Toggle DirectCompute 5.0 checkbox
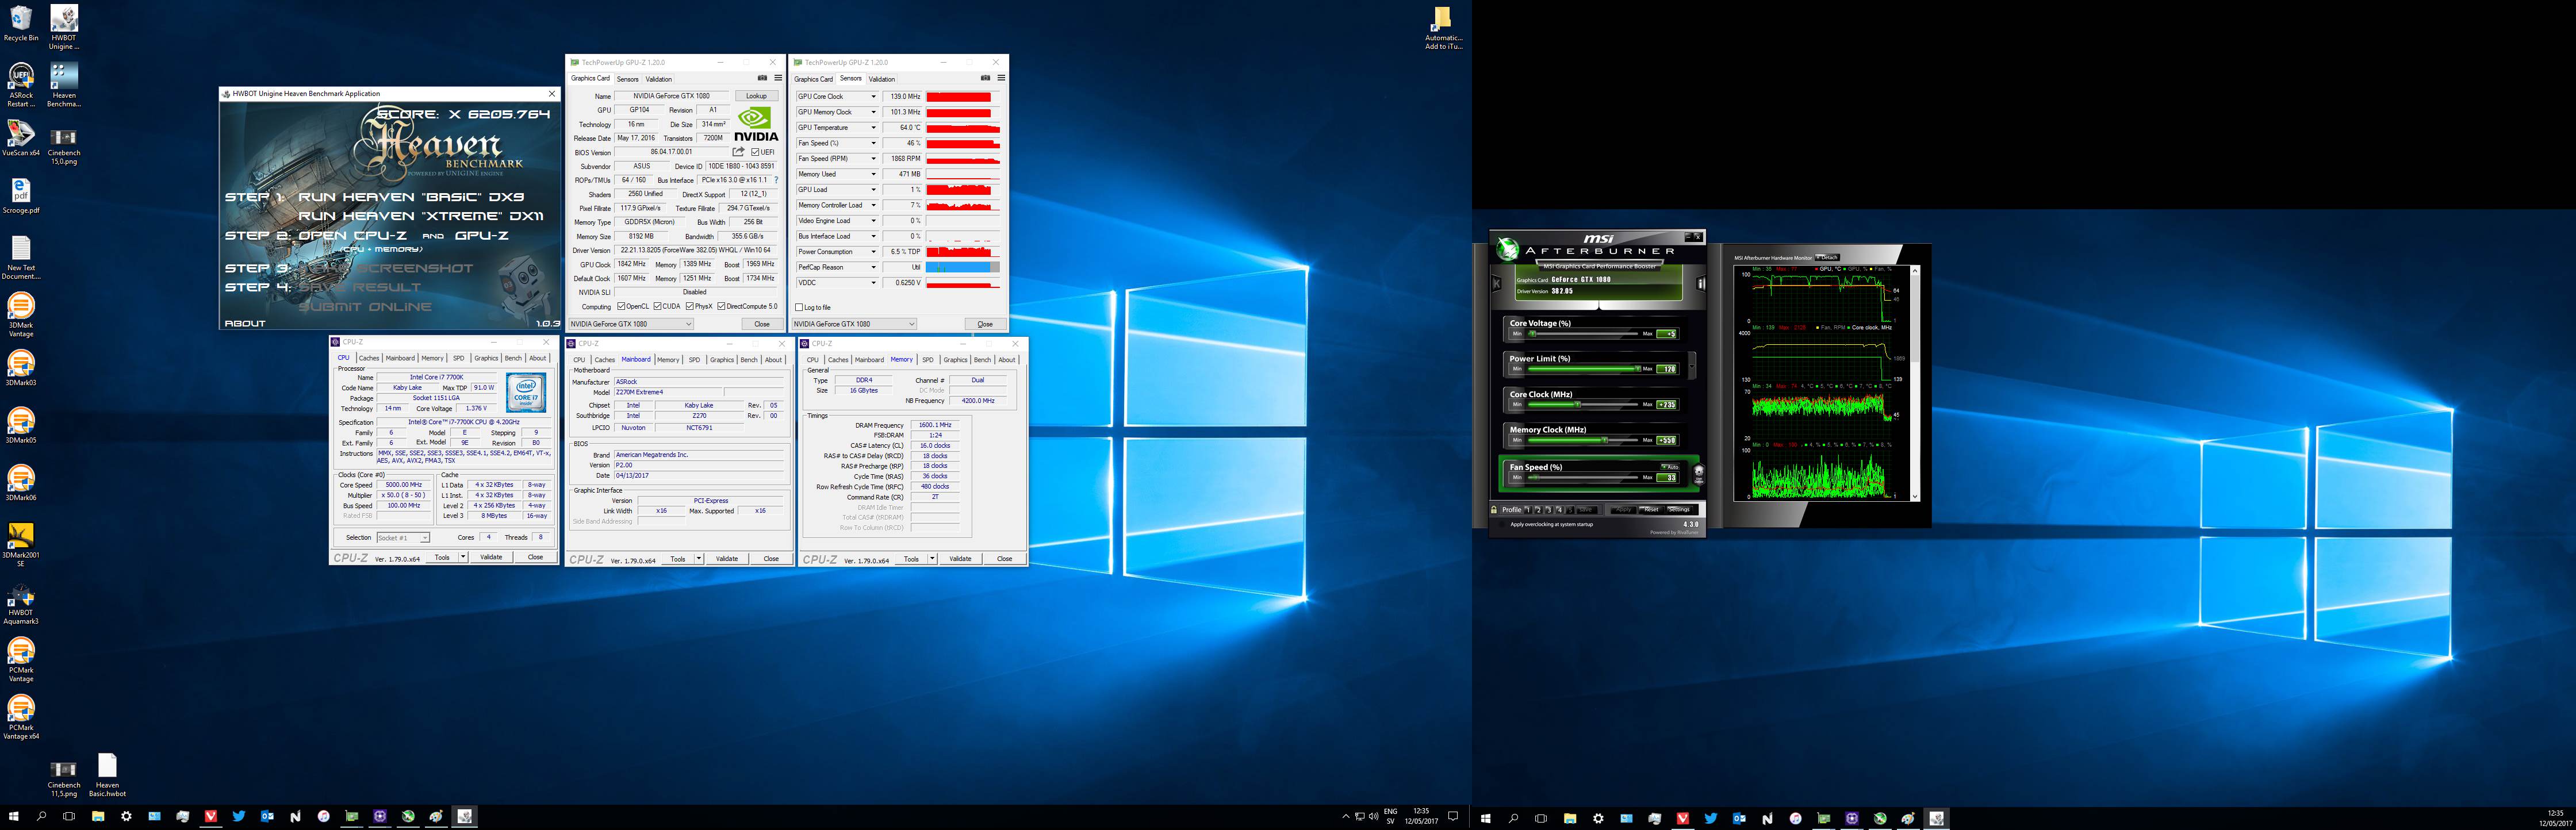 [721, 306]
